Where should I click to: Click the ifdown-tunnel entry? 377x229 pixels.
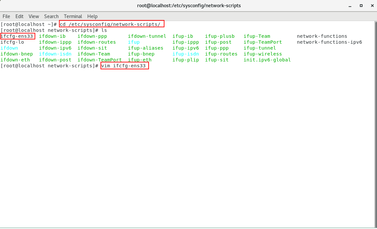tap(147, 36)
